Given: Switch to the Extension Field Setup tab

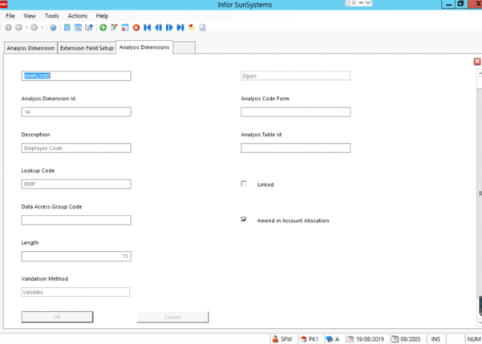Looking at the screenshot, I should pyautogui.click(x=87, y=48).
